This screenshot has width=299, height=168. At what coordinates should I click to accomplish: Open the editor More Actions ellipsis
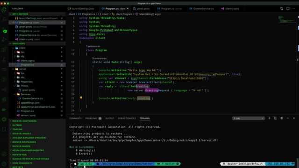pyautogui.click(x=294, y=8)
